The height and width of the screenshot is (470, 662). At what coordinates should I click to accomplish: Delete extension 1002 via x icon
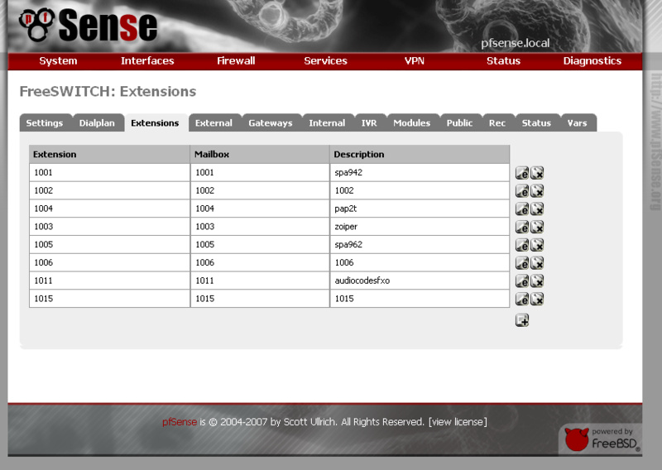click(x=537, y=191)
